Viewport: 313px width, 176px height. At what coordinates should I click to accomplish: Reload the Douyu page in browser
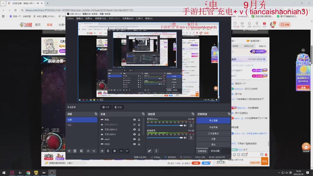pyautogui.click(x=15, y=10)
